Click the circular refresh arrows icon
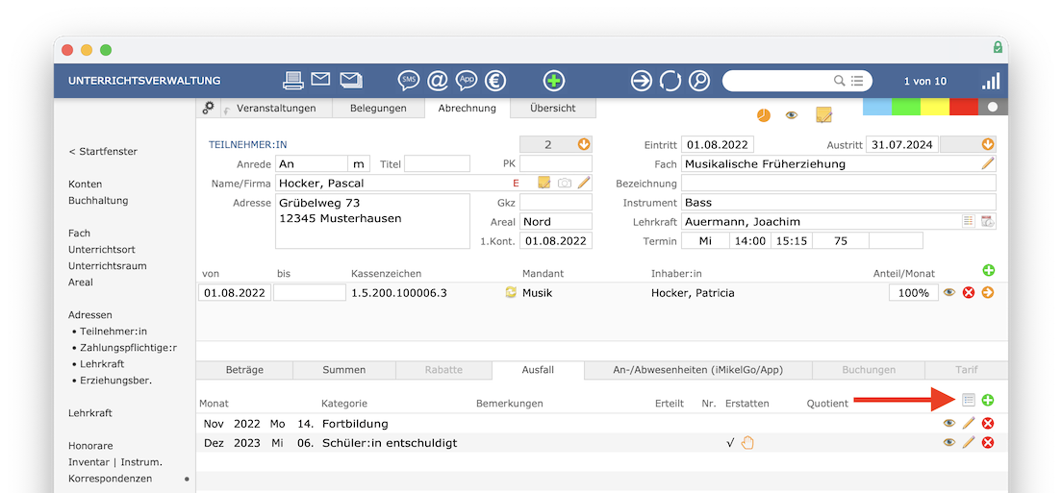The width and height of the screenshot is (1062, 493). (x=670, y=81)
